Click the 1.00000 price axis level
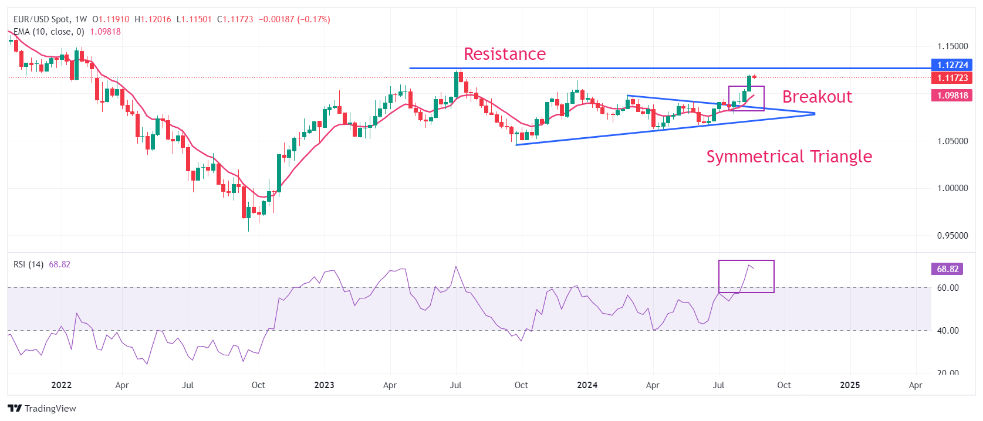This screenshot has width=983, height=421. 952,188
